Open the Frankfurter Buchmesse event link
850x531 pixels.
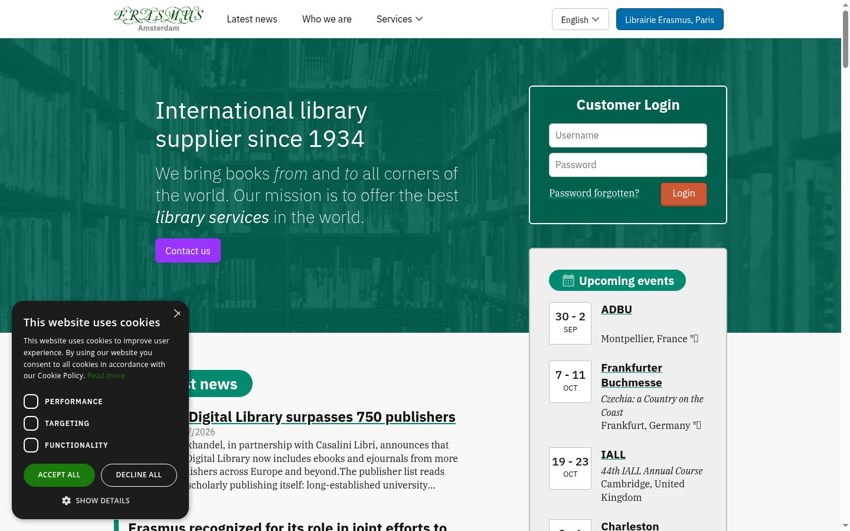coord(632,375)
